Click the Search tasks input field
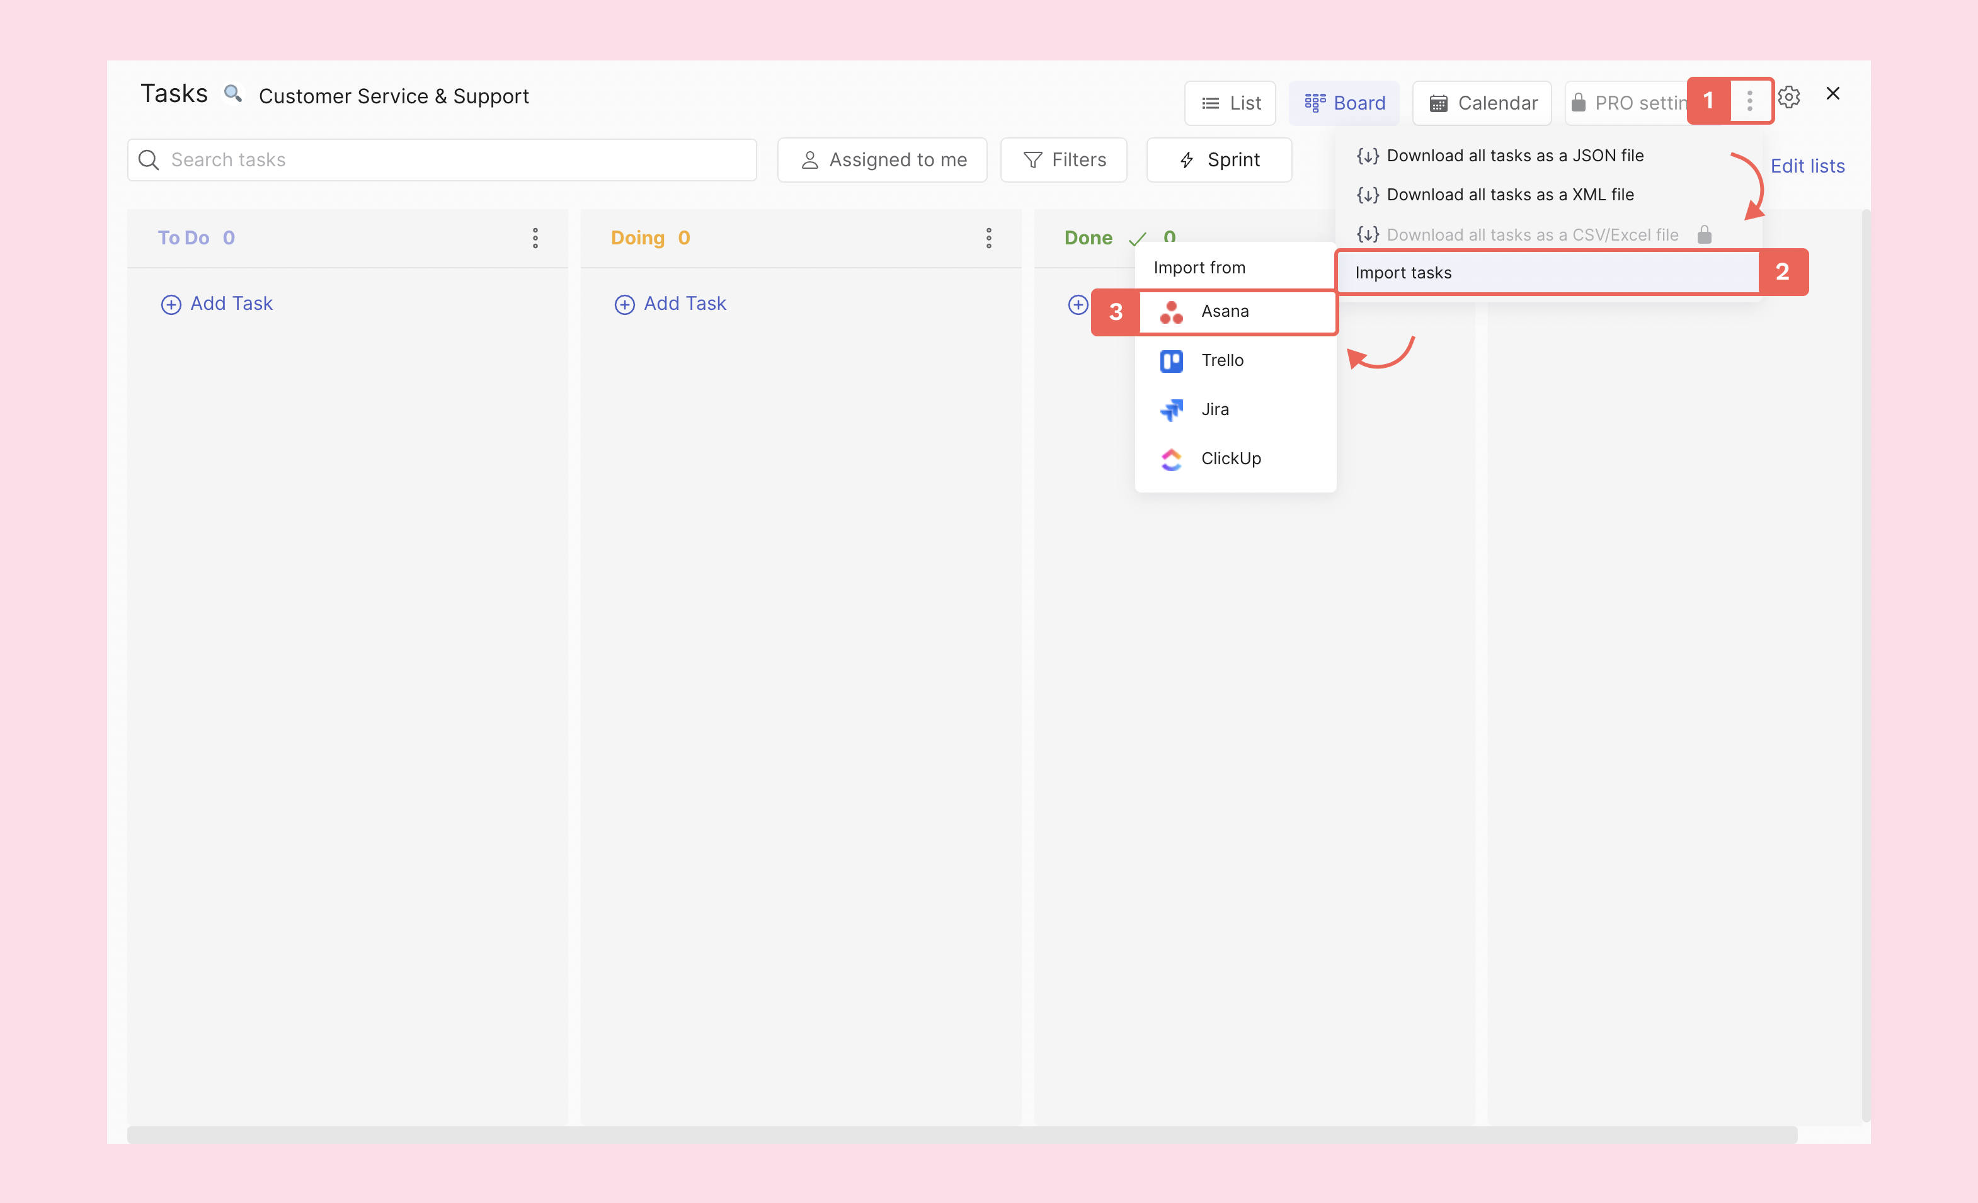Image resolution: width=1978 pixels, height=1203 pixels. point(442,160)
